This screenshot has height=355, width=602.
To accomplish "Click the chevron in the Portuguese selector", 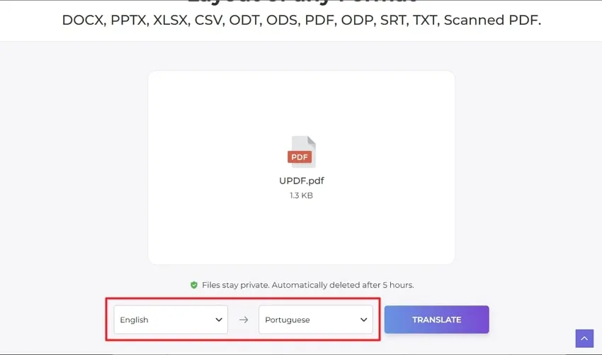I will (363, 320).
